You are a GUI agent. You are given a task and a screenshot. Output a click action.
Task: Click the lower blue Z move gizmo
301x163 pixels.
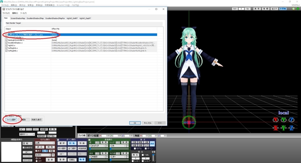click(291, 128)
